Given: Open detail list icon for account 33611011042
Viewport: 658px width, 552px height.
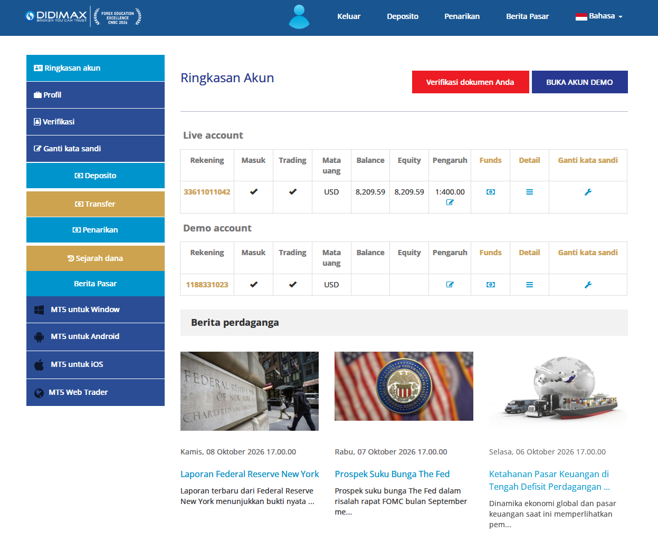Looking at the screenshot, I should pyautogui.click(x=529, y=192).
